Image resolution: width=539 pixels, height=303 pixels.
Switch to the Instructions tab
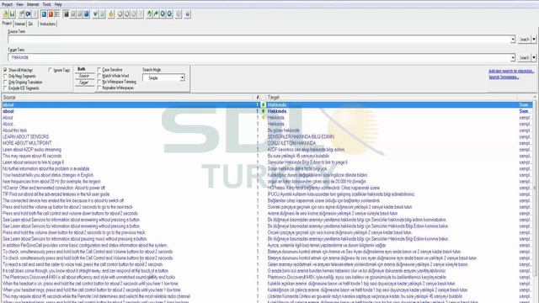[x=47, y=24]
